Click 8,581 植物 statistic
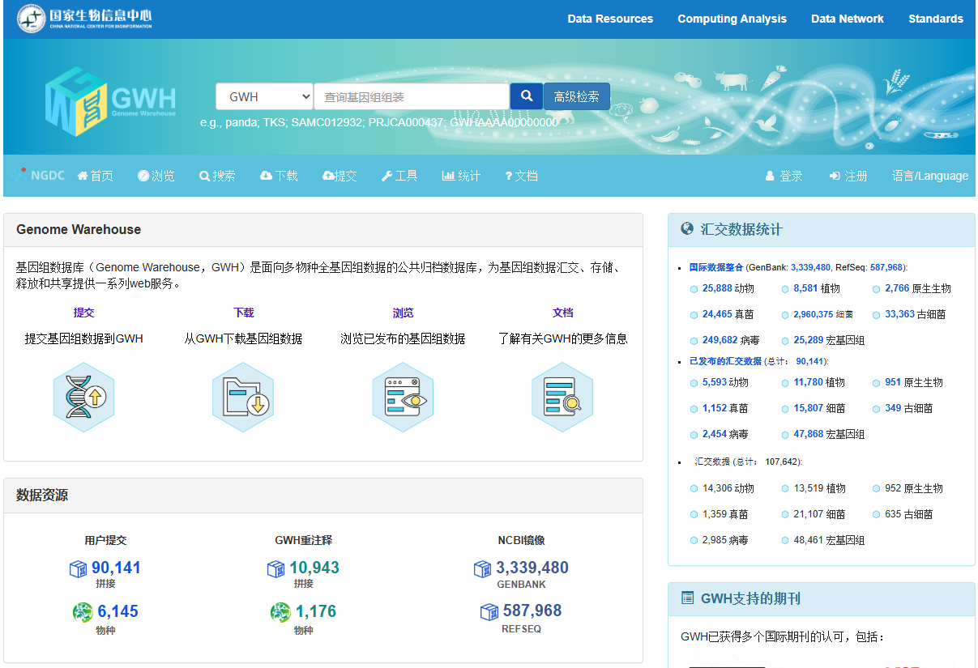 pyautogui.click(x=817, y=288)
